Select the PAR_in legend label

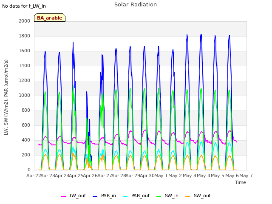[108, 195]
